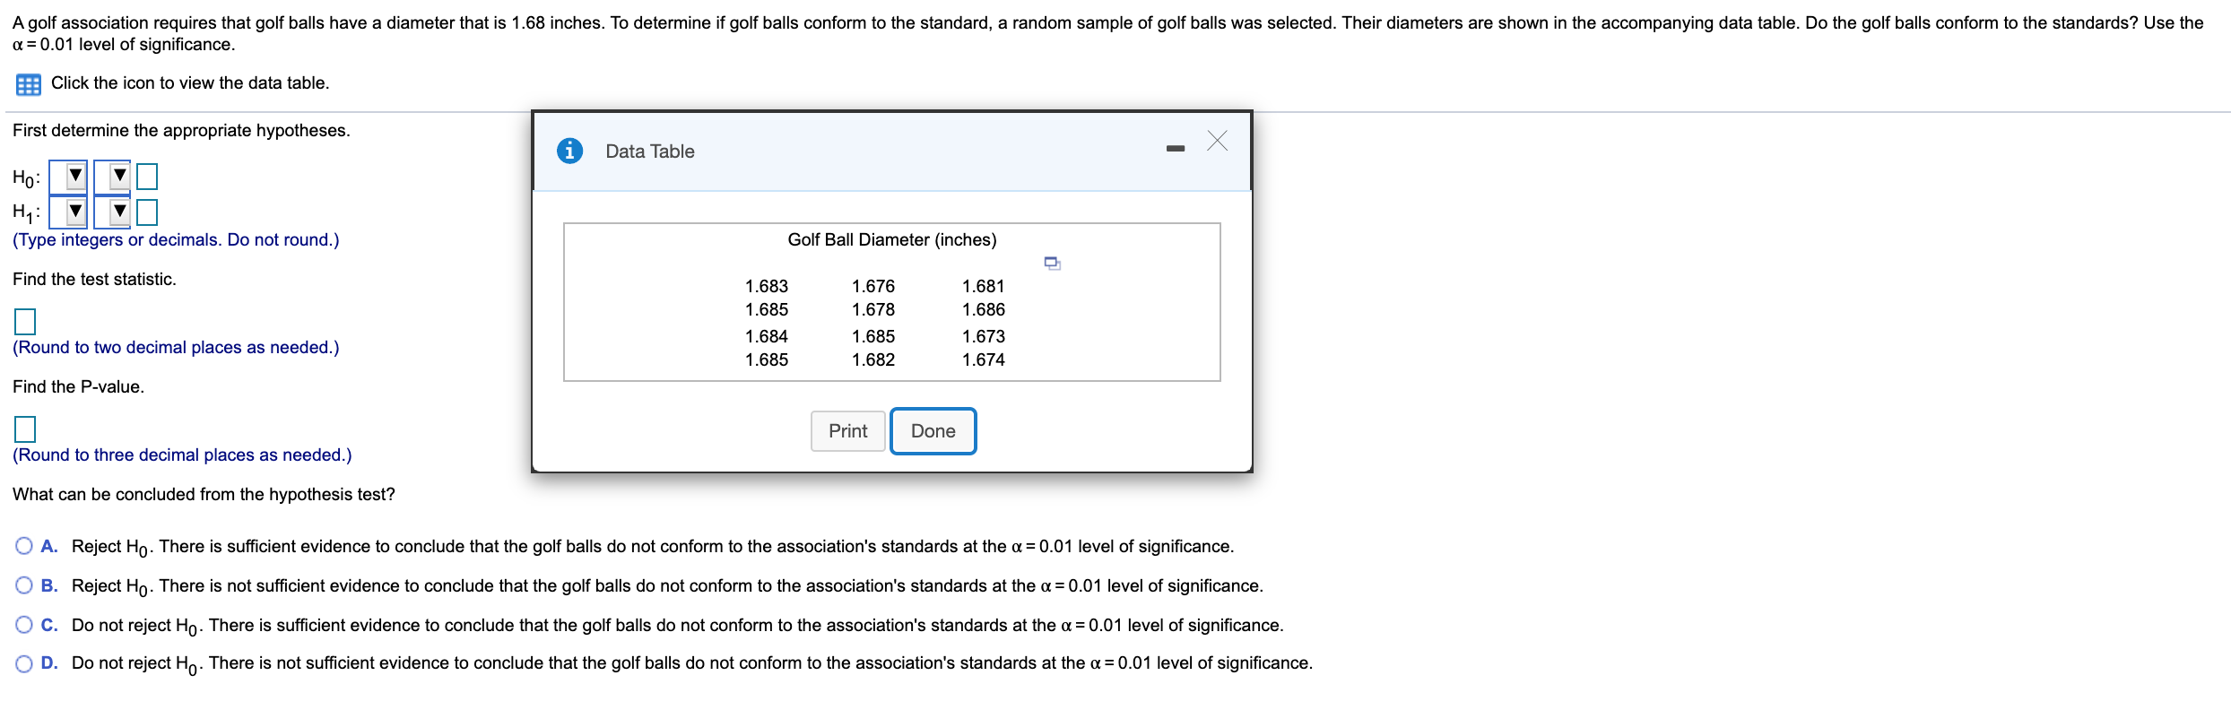Click the value 1.686 in the table
Viewport: 2231px width, 710px height.
coord(984,309)
